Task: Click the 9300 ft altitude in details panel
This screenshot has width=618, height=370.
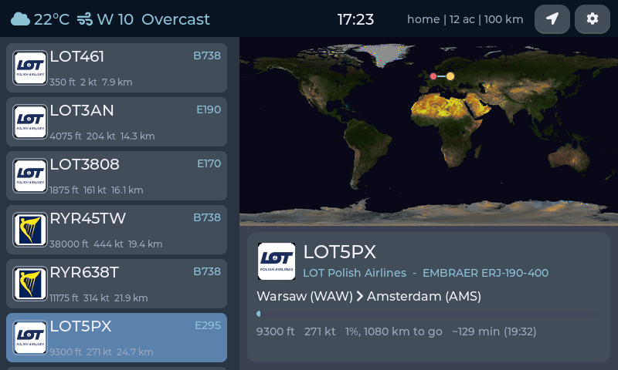Action: pyautogui.click(x=276, y=331)
